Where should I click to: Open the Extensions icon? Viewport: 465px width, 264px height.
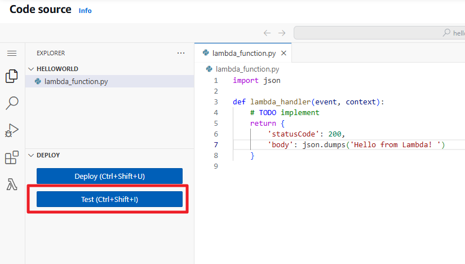pos(12,157)
